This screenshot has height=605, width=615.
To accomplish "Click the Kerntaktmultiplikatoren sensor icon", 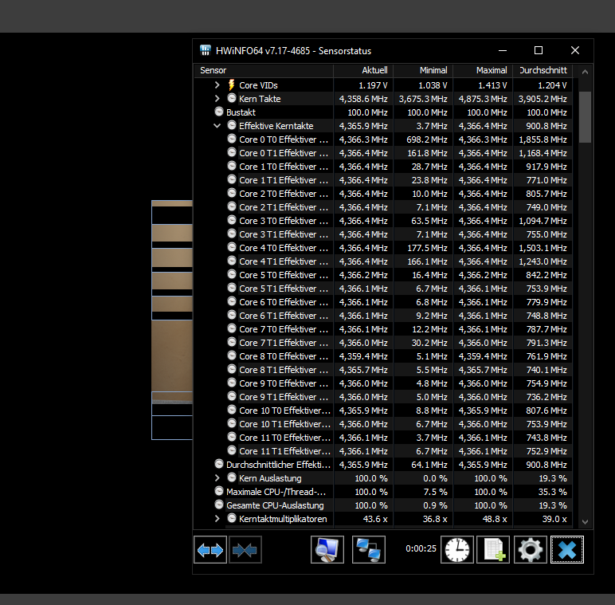I will 232,518.
